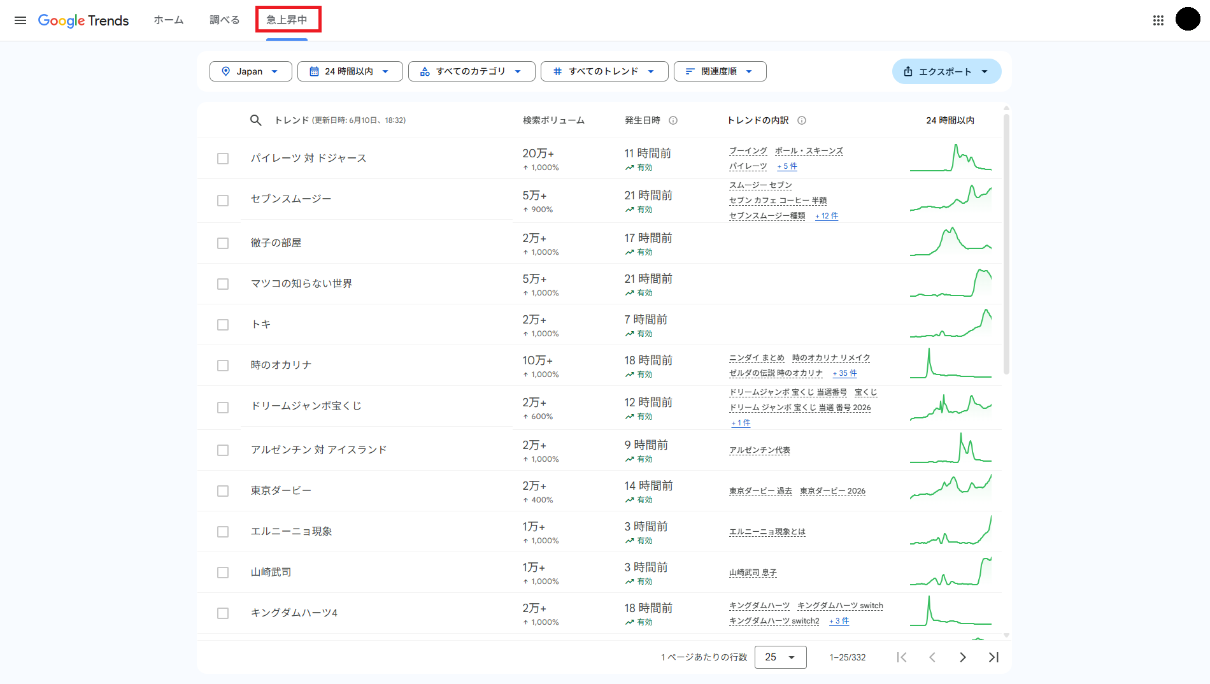Image resolution: width=1210 pixels, height=684 pixels.
Task: Select checkbox for トキ
Action: coord(223,325)
